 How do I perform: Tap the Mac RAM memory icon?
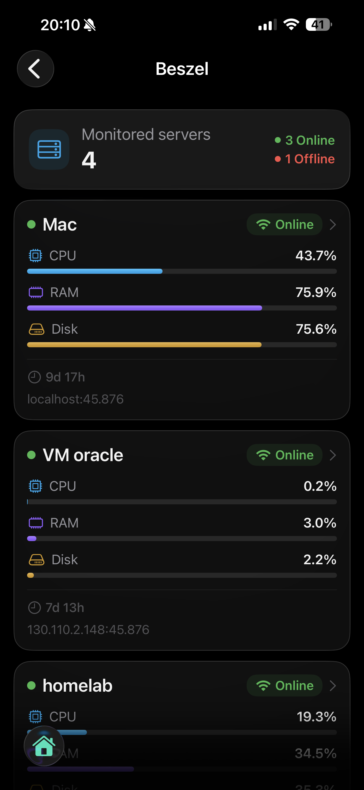tap(36, 292)
